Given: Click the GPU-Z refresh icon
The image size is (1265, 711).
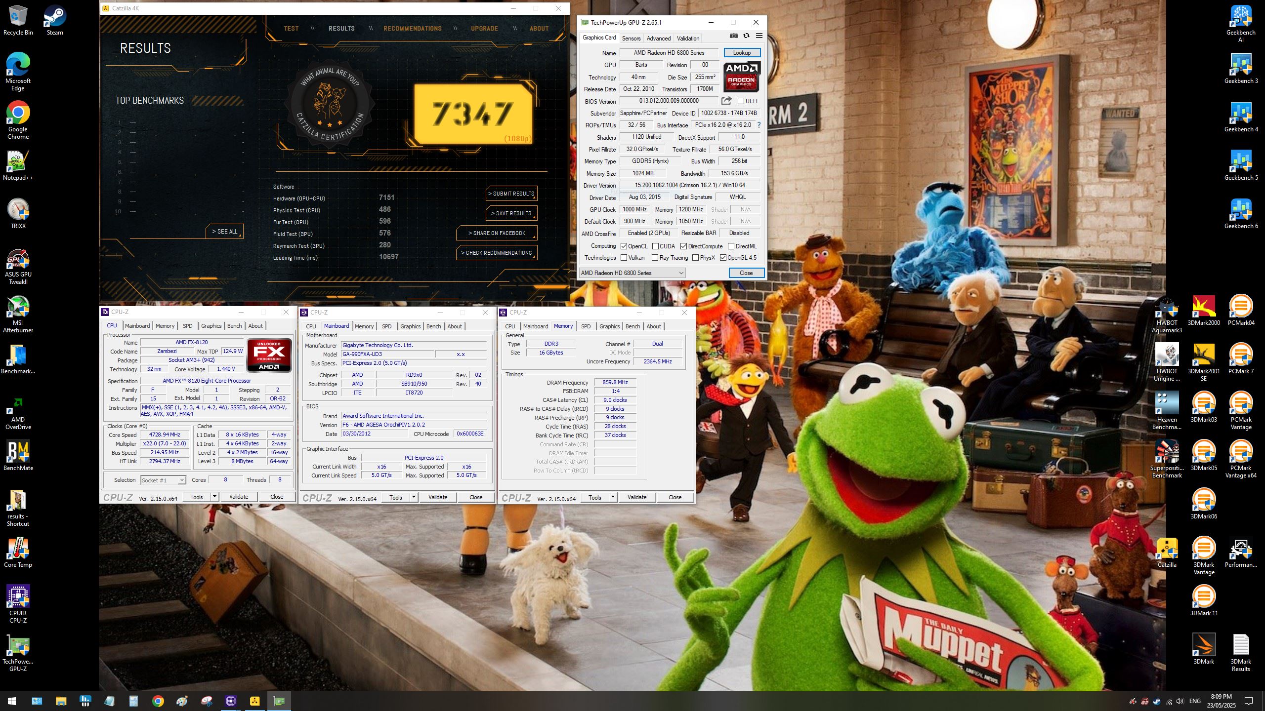Looking at the screenshot, I should coord(746,36).
